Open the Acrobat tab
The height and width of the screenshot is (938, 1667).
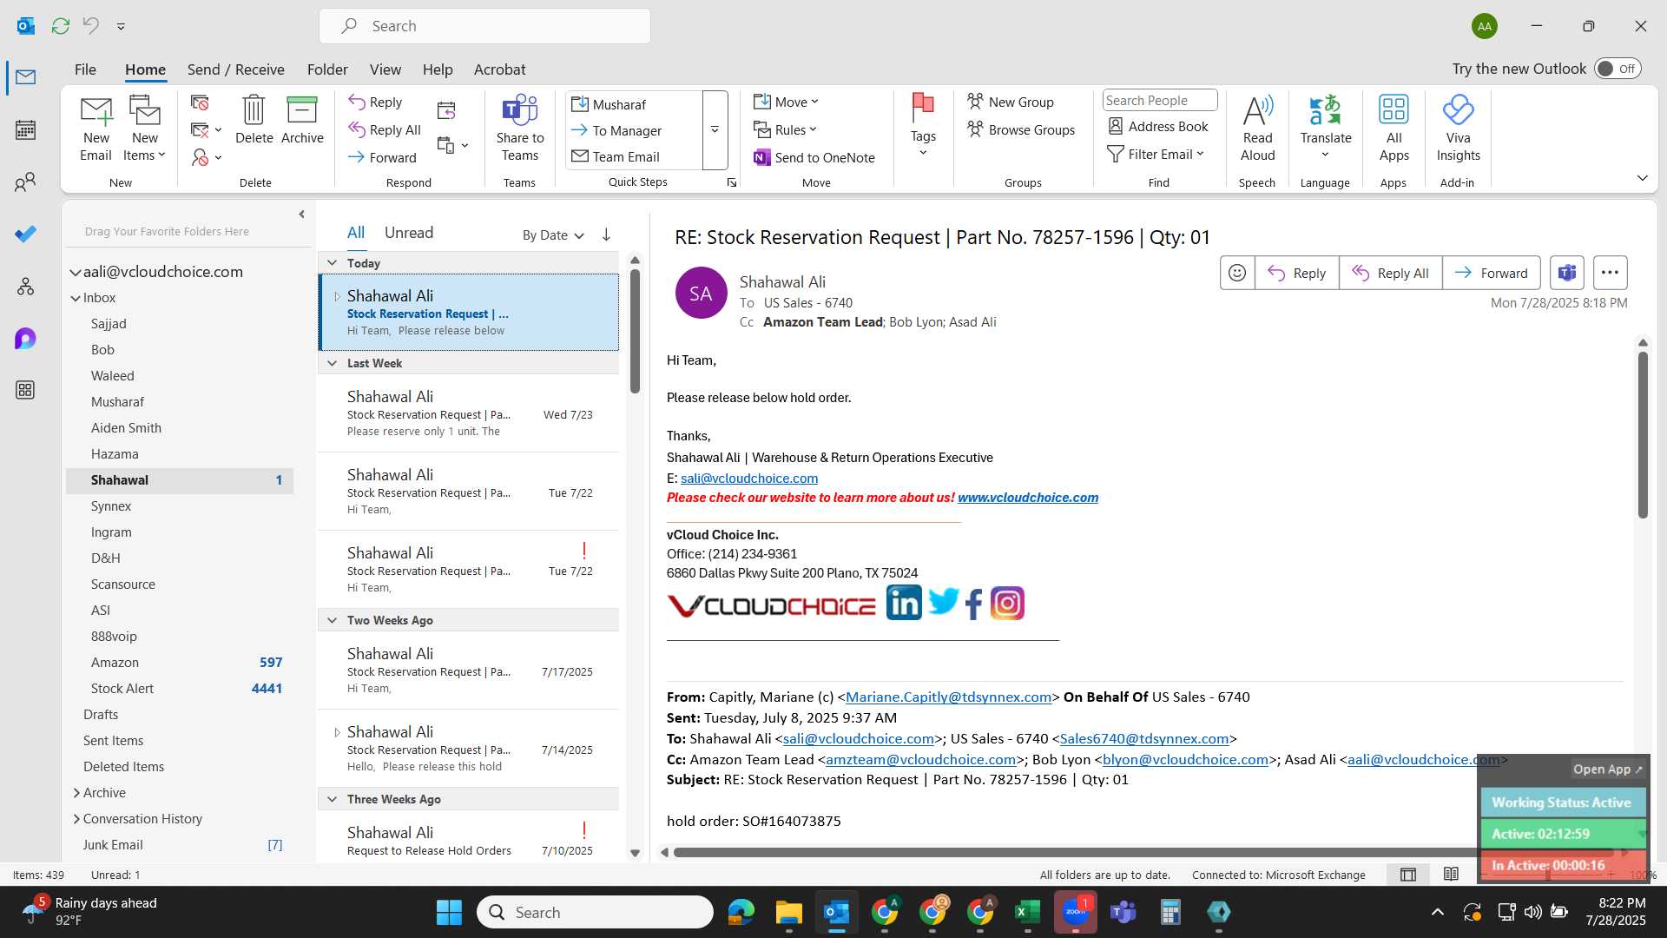tap(499, 69)
